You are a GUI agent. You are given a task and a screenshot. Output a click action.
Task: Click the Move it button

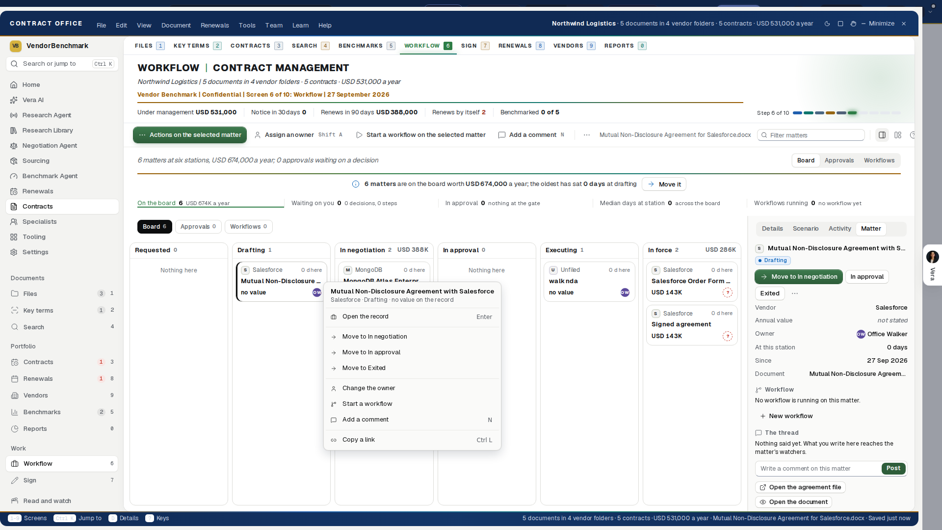pyautogui.click(x=664, y=185)
